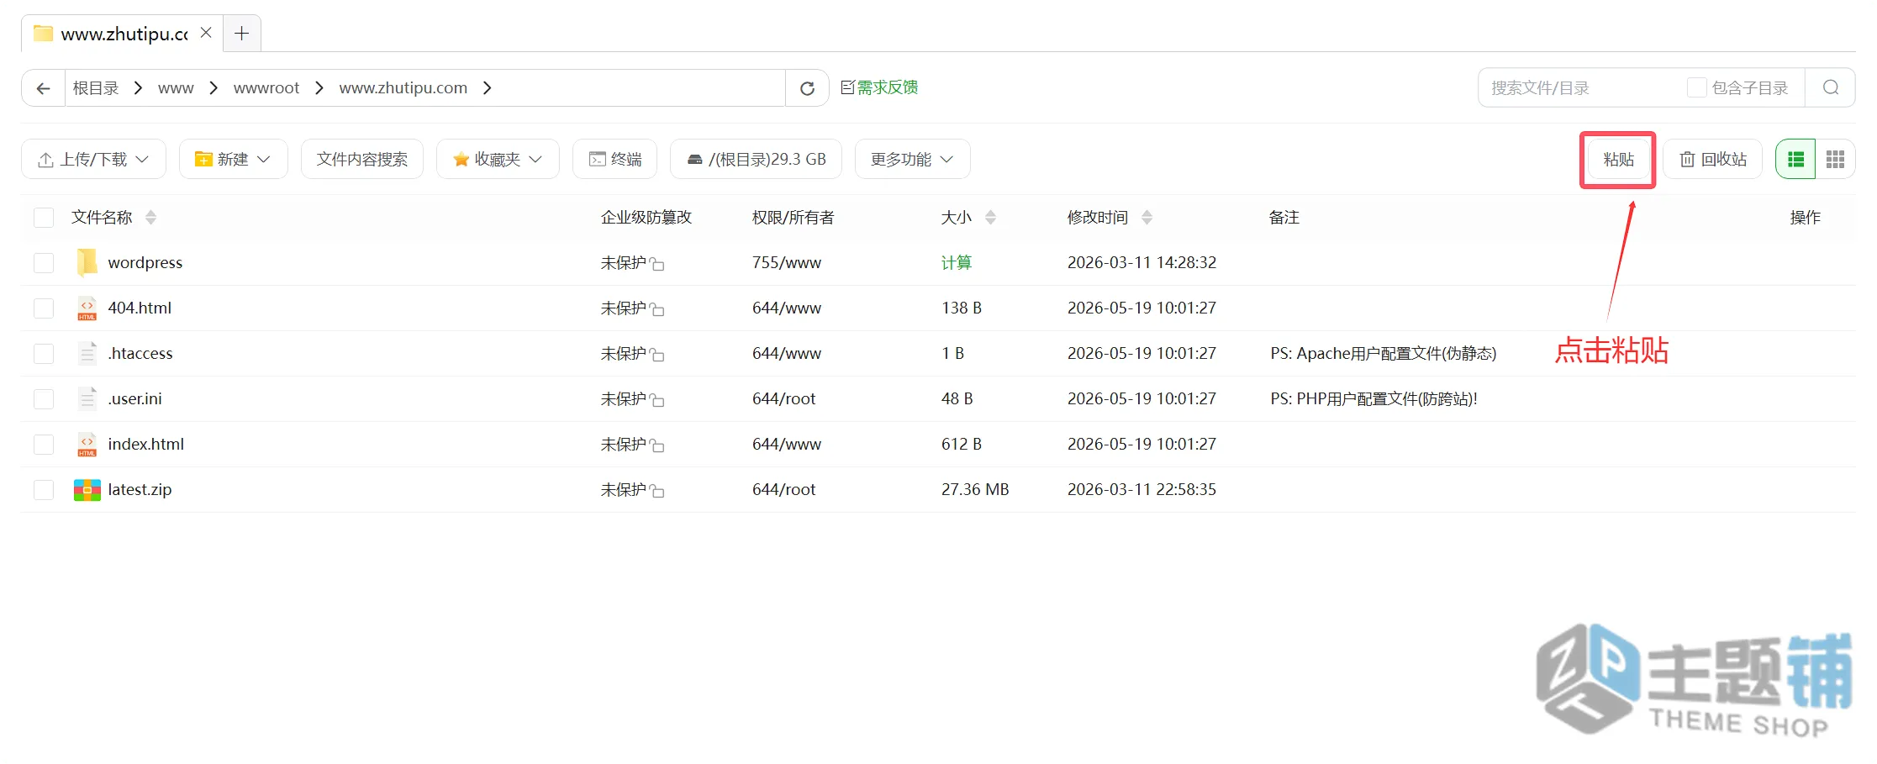This screenshot has height=764, width=1877.
Task: Toggle tamper-proof lock for .user.ini
Action: (657, 400)
